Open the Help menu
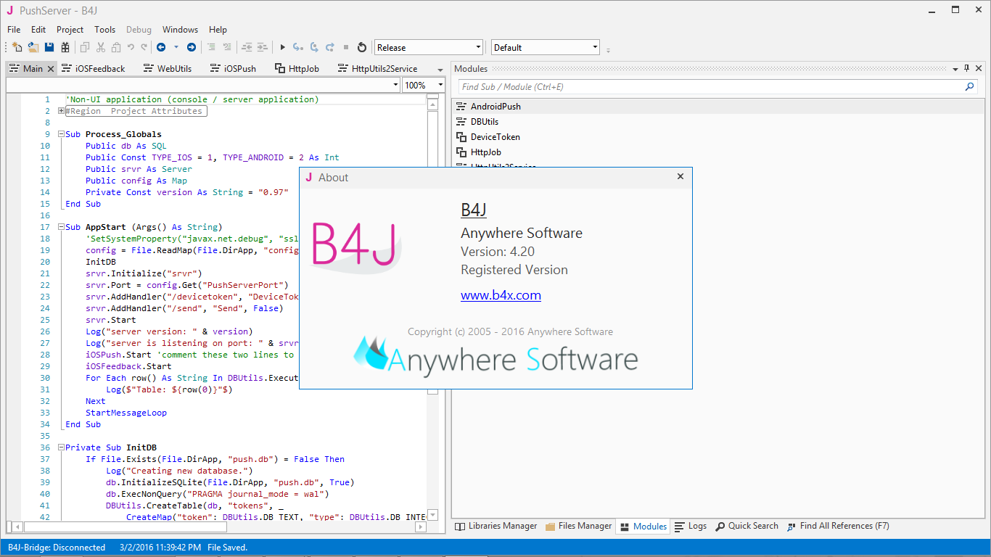The height and width of the screenshot is (557, 991). [x=218, y=30]
